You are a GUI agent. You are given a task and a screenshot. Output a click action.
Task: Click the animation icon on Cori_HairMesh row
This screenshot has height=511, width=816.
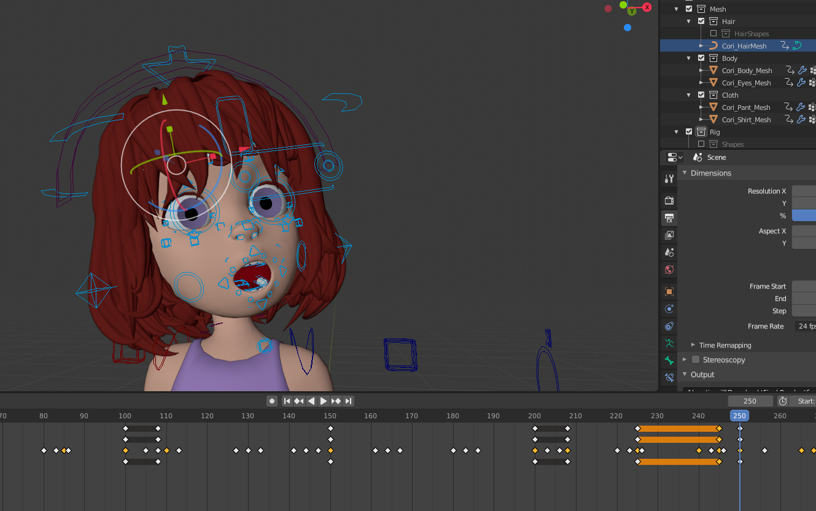click(x=784, y=45)
